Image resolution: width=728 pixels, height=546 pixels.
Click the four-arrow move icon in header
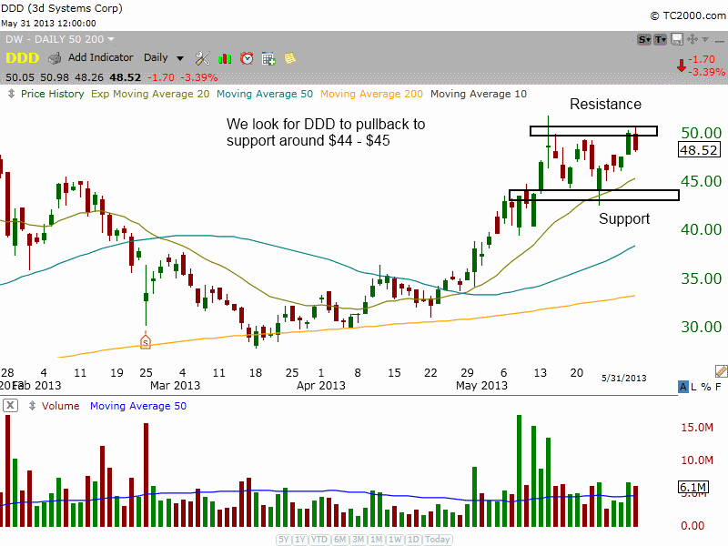691,39
